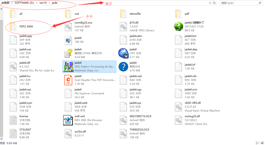Select the jade6.cac file name
265x145 pixels.
[25, 49]
